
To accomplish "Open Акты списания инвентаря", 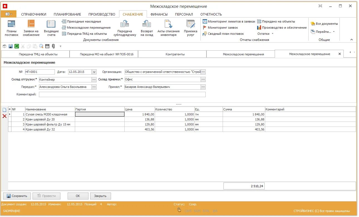I will tap(168, 28).
